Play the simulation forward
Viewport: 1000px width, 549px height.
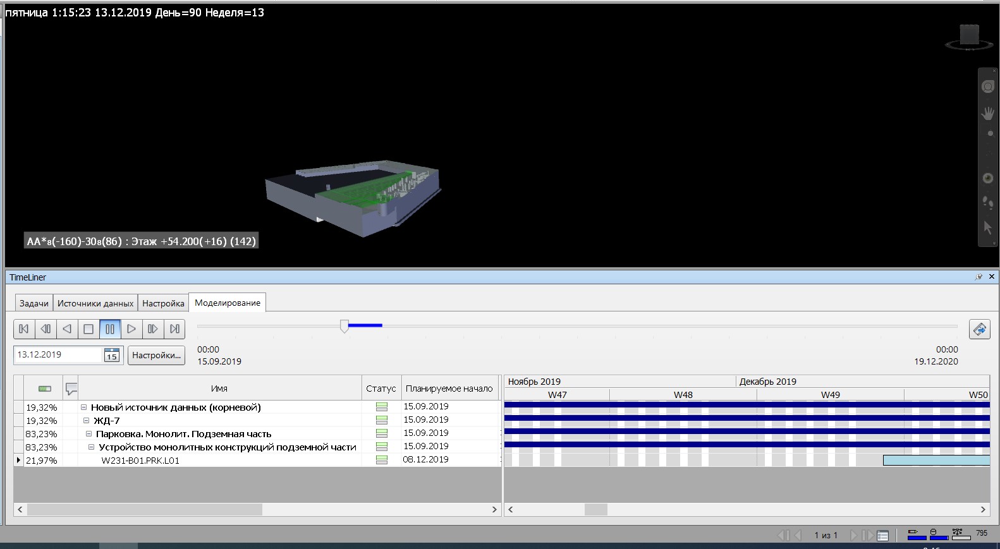(131, 329)
